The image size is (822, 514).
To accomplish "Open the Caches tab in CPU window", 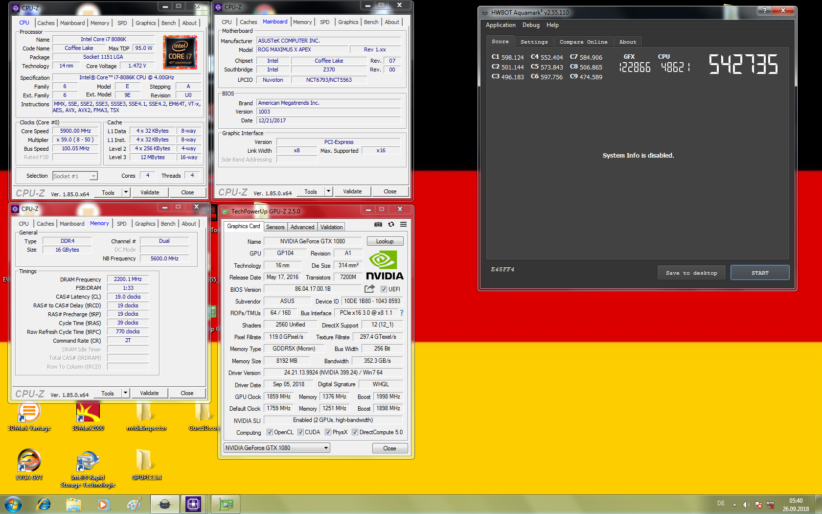I will coord(46,23).
